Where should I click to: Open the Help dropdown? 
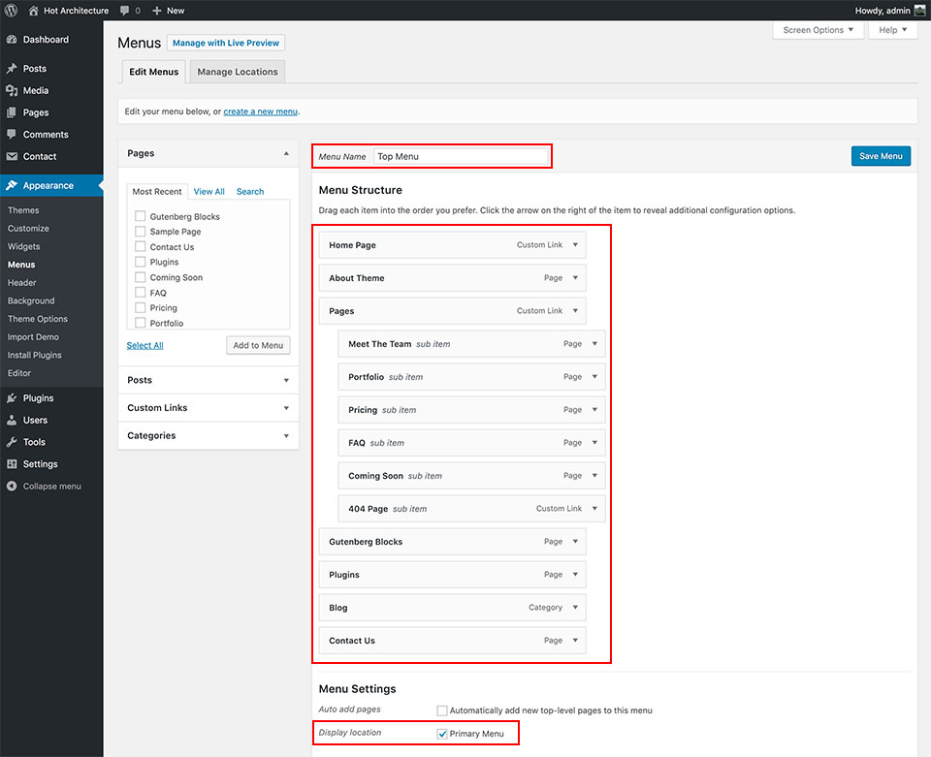(x=893, y=30)
